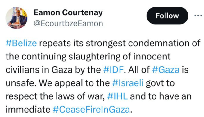
Task: Open the #IDF hashtag link
Action: point(113,70)
